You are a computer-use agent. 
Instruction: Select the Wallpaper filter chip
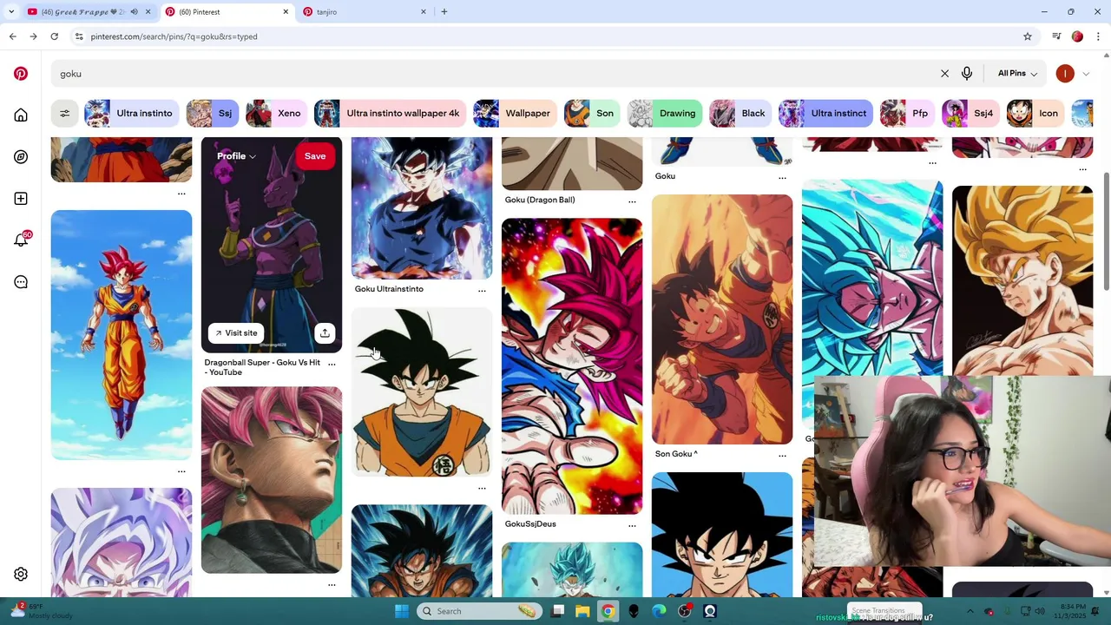[516, 114]
